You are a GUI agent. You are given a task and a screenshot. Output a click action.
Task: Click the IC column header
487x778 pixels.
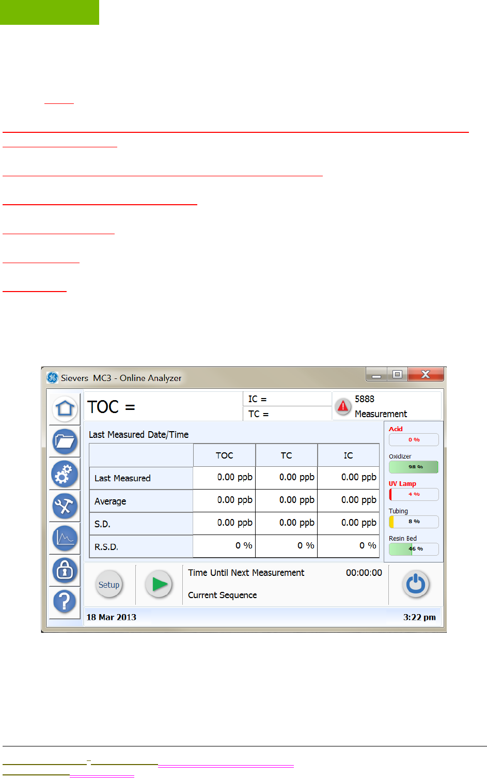click(x=348, y=455)
